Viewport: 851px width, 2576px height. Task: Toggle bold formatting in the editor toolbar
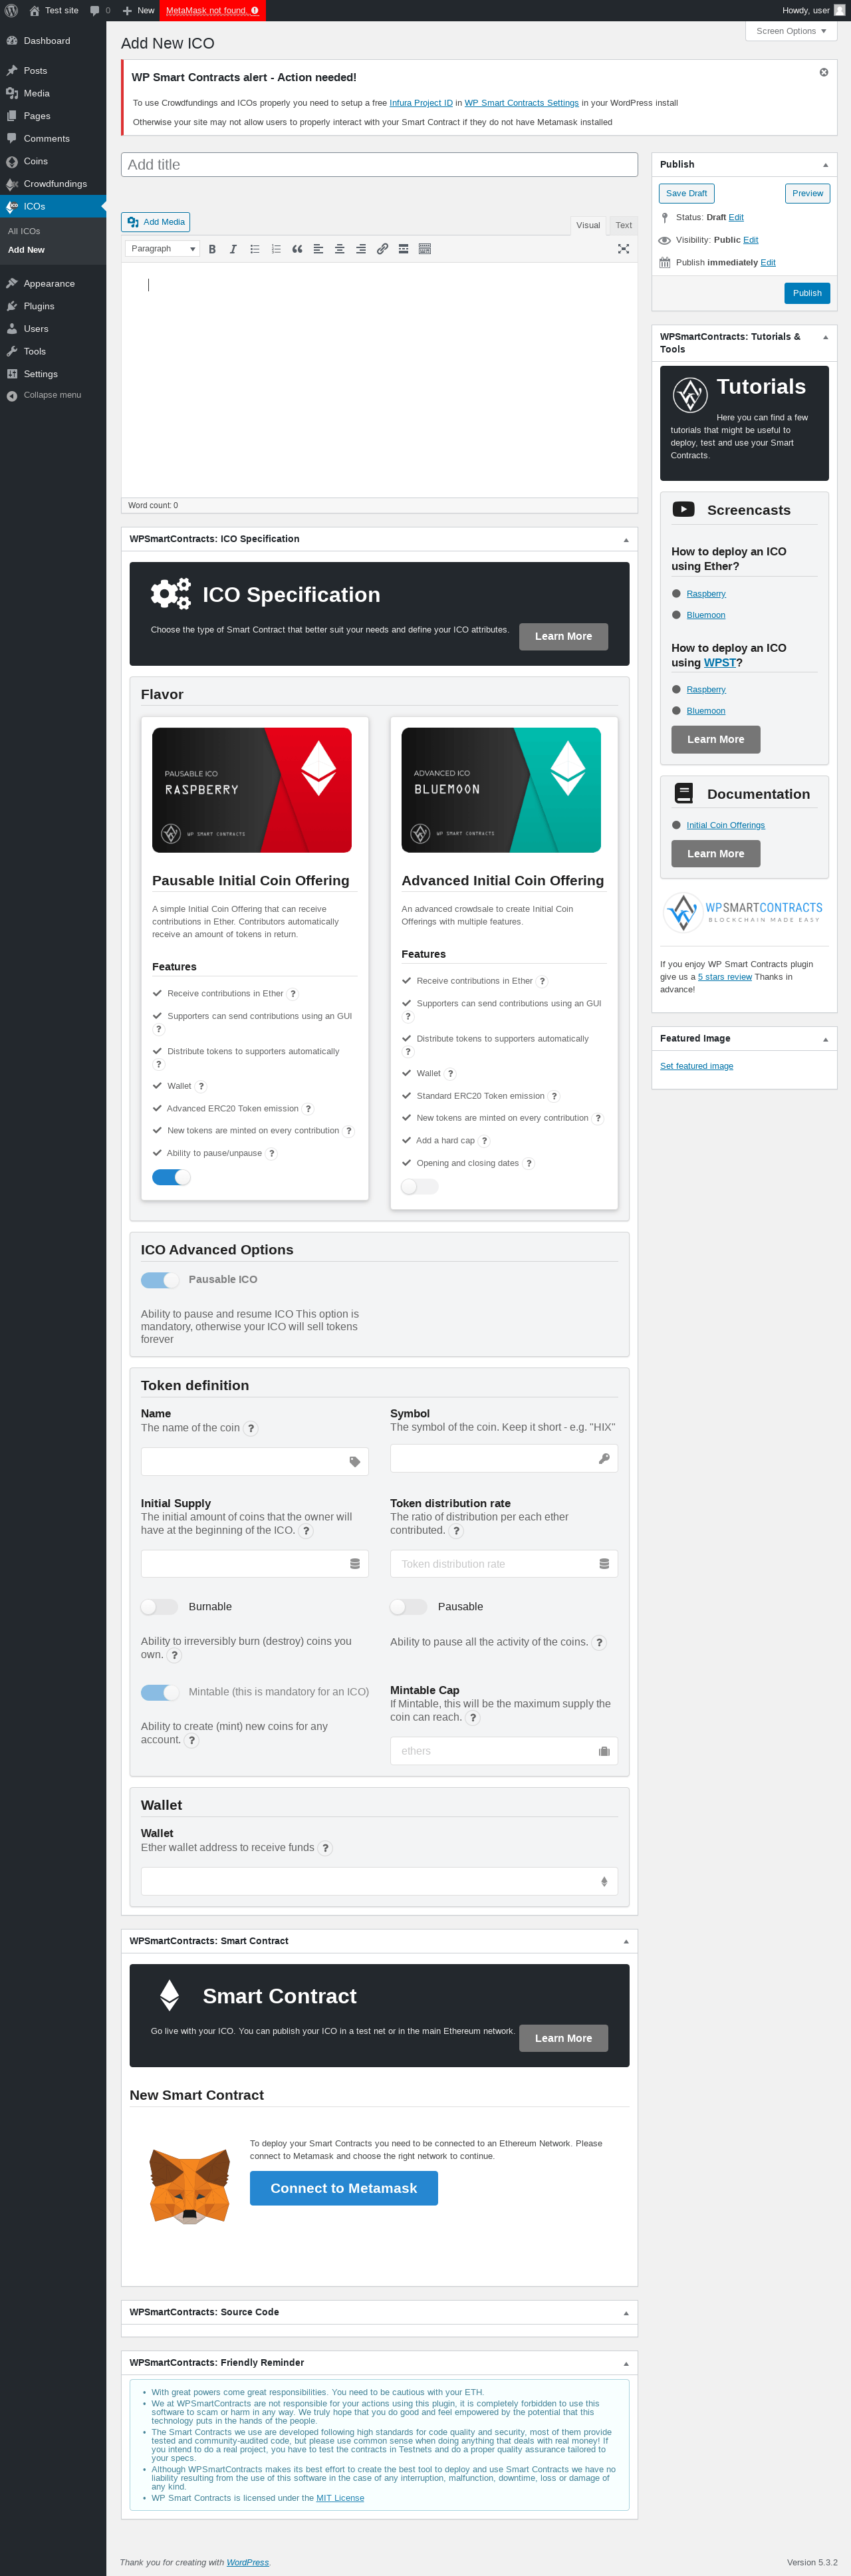pyautogui.click(x=212, y=249)
